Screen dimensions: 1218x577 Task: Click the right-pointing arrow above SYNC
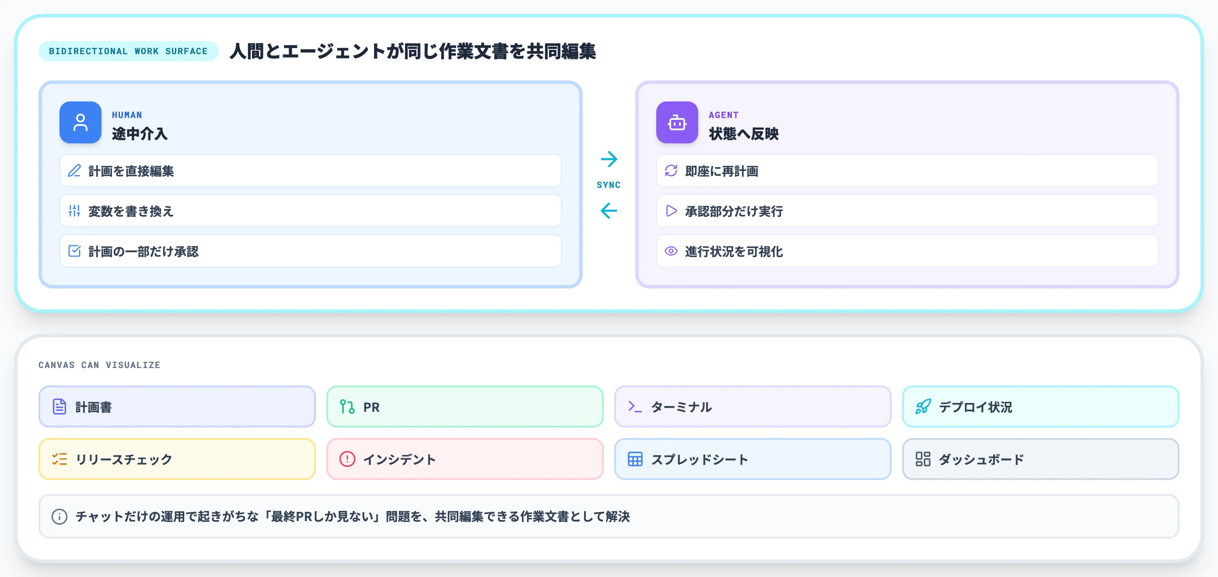point(609,159)
